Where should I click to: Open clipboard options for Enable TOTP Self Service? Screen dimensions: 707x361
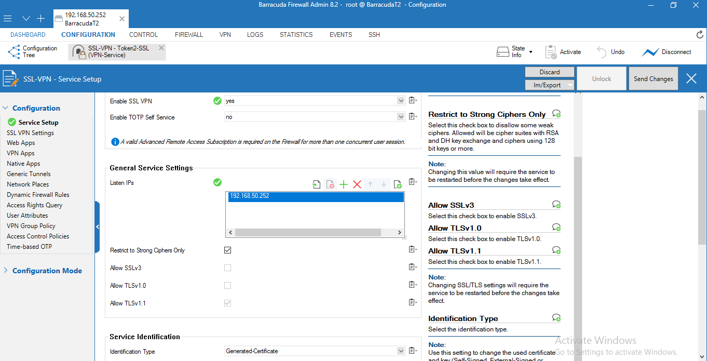(413, 117)
